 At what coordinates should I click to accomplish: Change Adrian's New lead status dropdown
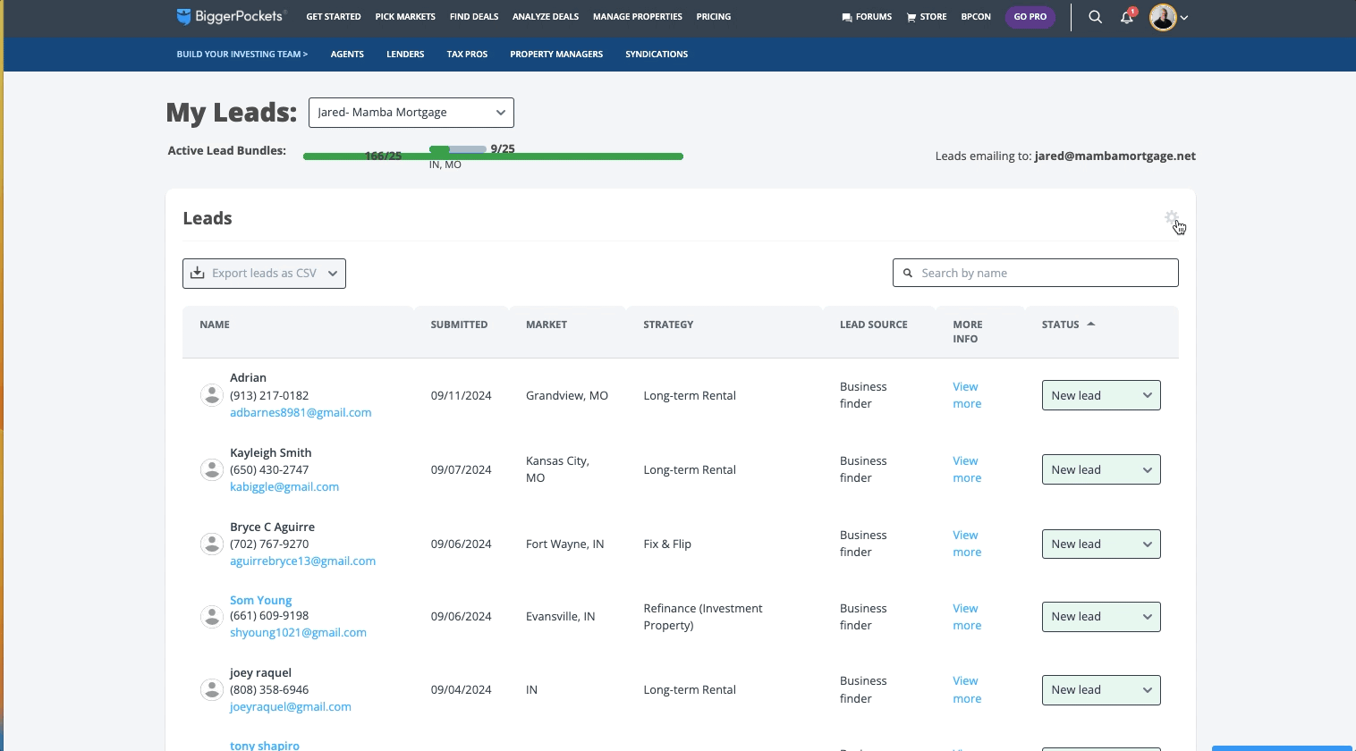click(1100, 395)
